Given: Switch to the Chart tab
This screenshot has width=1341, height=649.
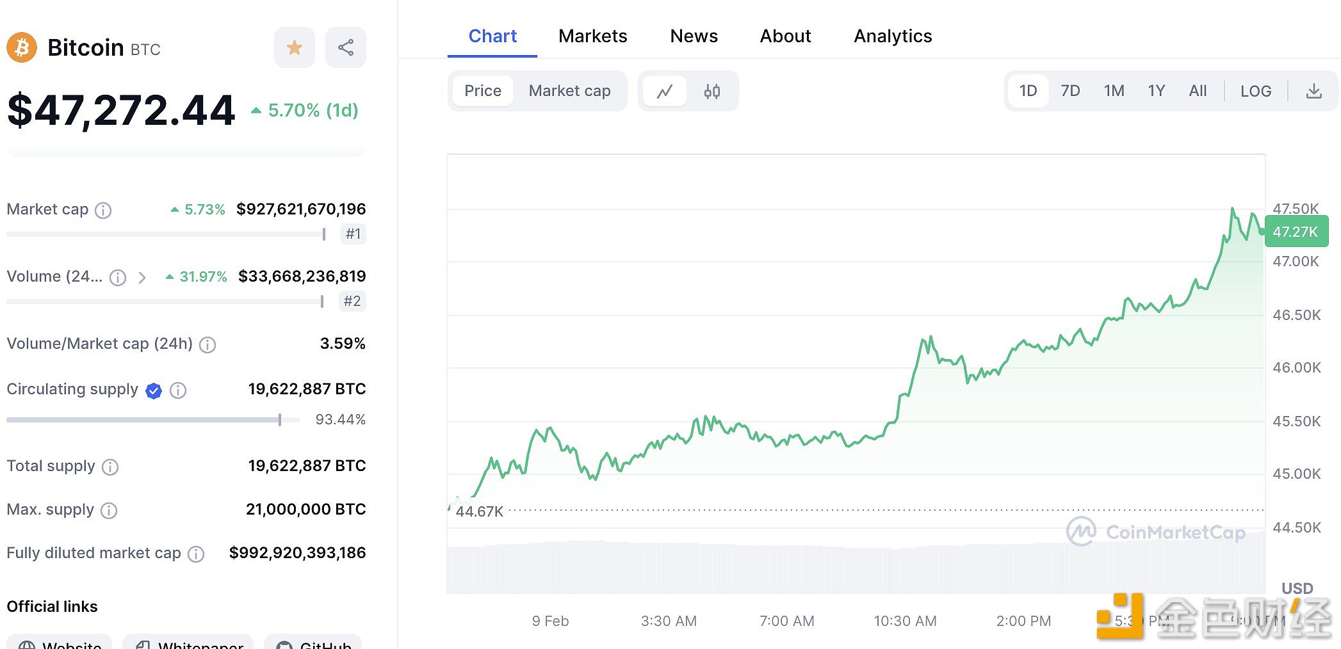Looking at the screenshot, I should pos(492,36).
